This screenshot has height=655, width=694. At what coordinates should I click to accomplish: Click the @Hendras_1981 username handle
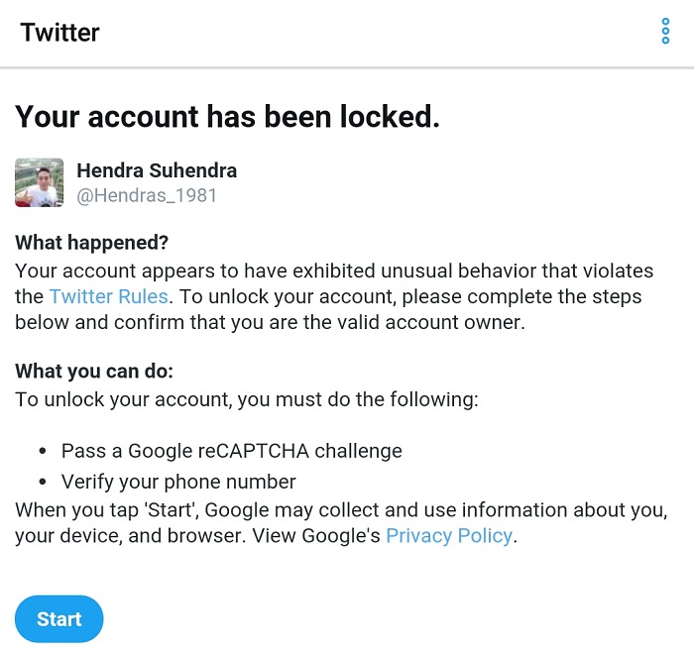click(x=147, y=195)
